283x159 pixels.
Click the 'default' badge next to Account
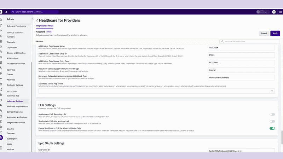[x=49, y=32]
